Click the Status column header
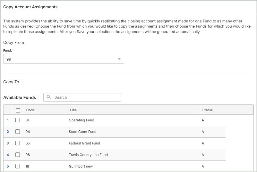The image size is (257, 172). point(207,110)
